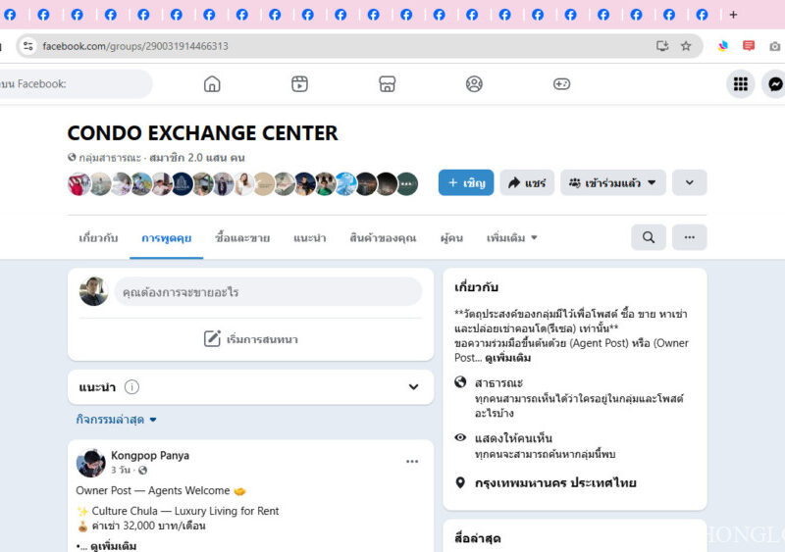Screen dimensions: 785x552
Task: Open the แนะนำ tab
Action: (309, 237)
